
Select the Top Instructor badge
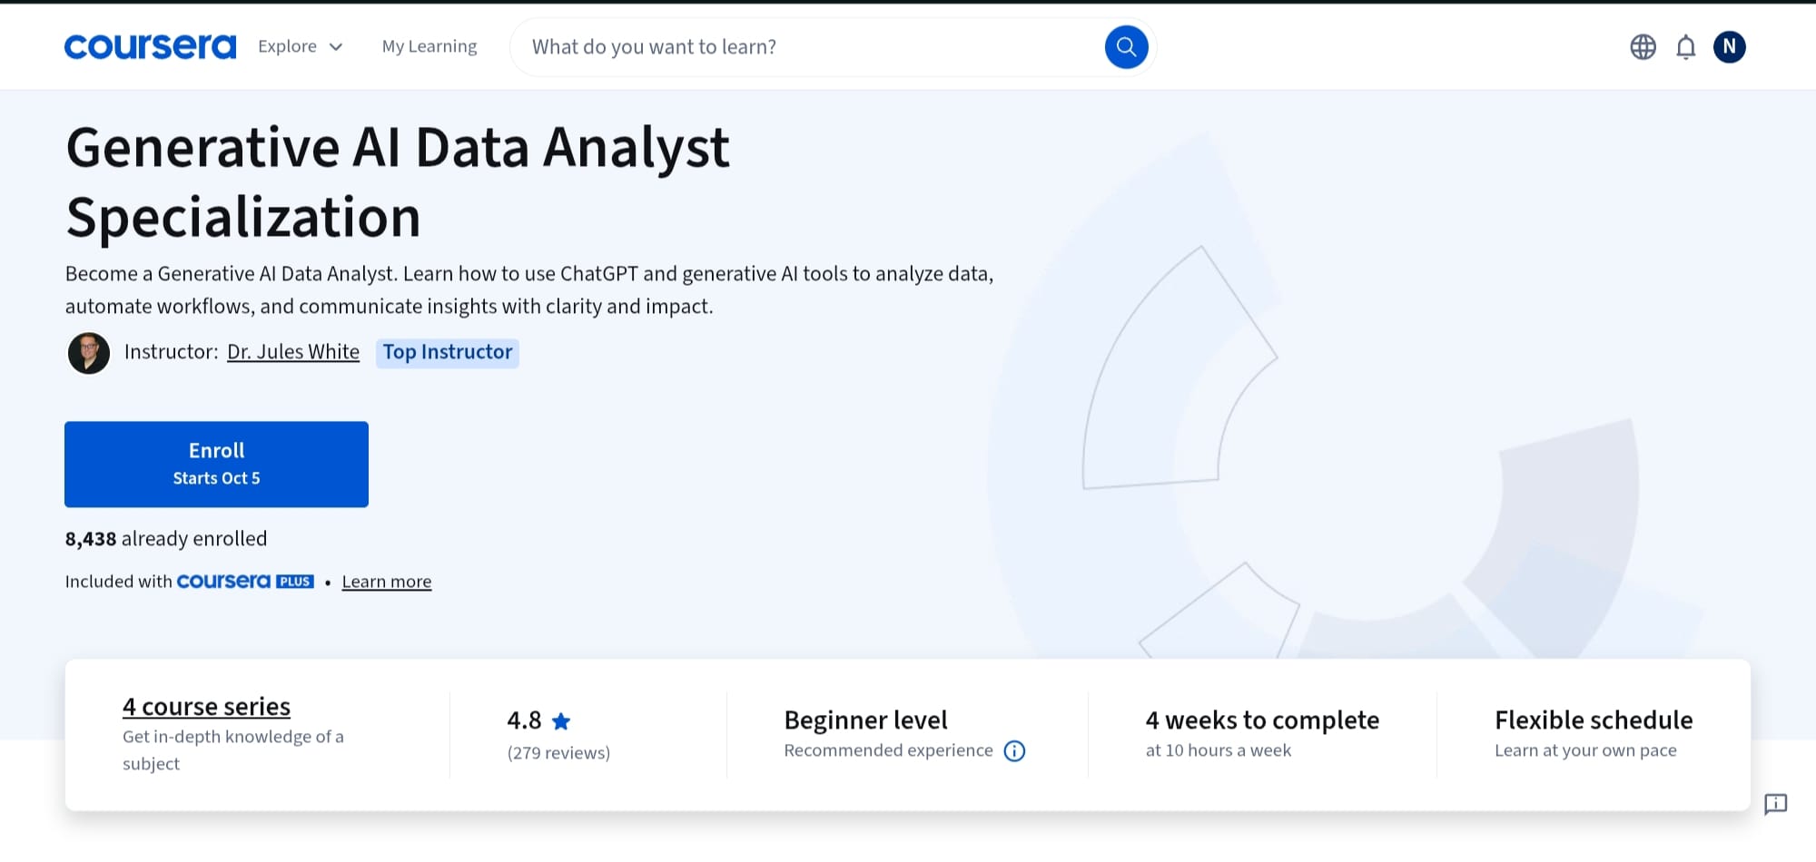point(447,352)
